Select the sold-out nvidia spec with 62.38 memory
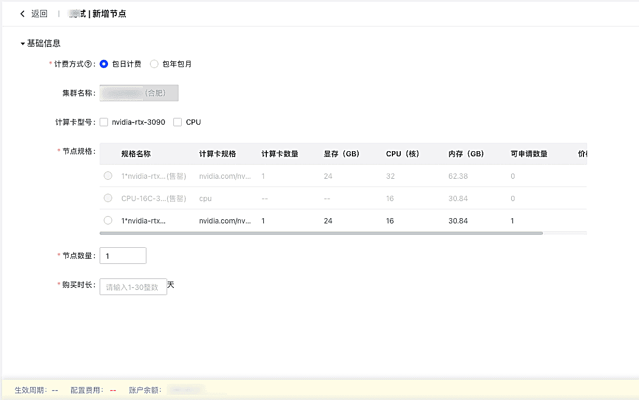Viewport: 639px width, 400px height. click(108, 176)
